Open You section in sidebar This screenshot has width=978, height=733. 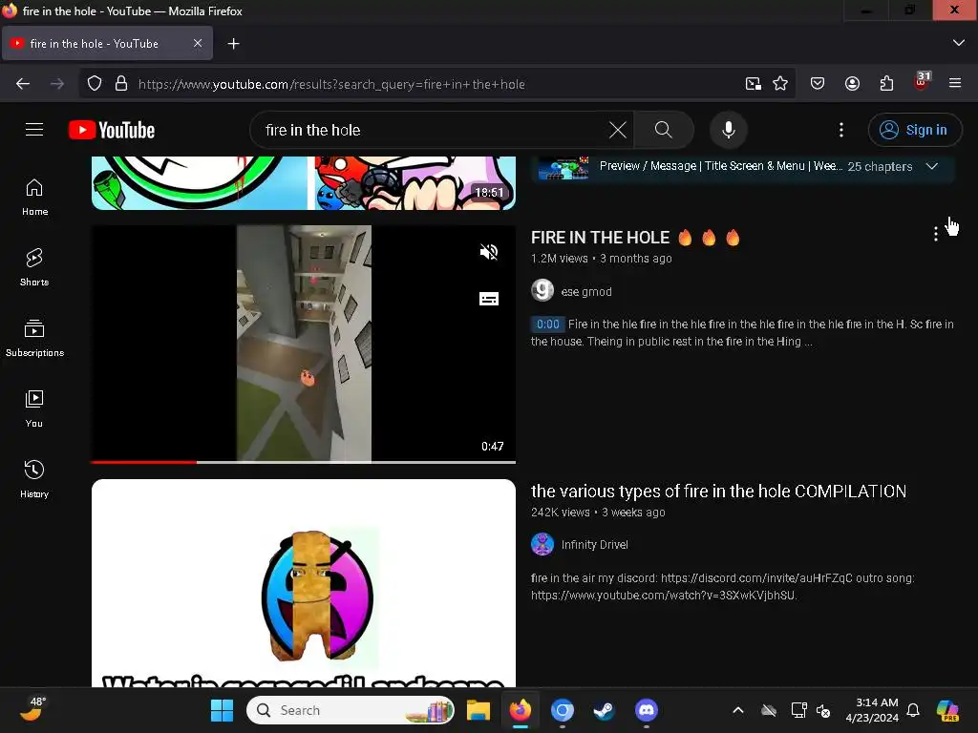(34, 408)
